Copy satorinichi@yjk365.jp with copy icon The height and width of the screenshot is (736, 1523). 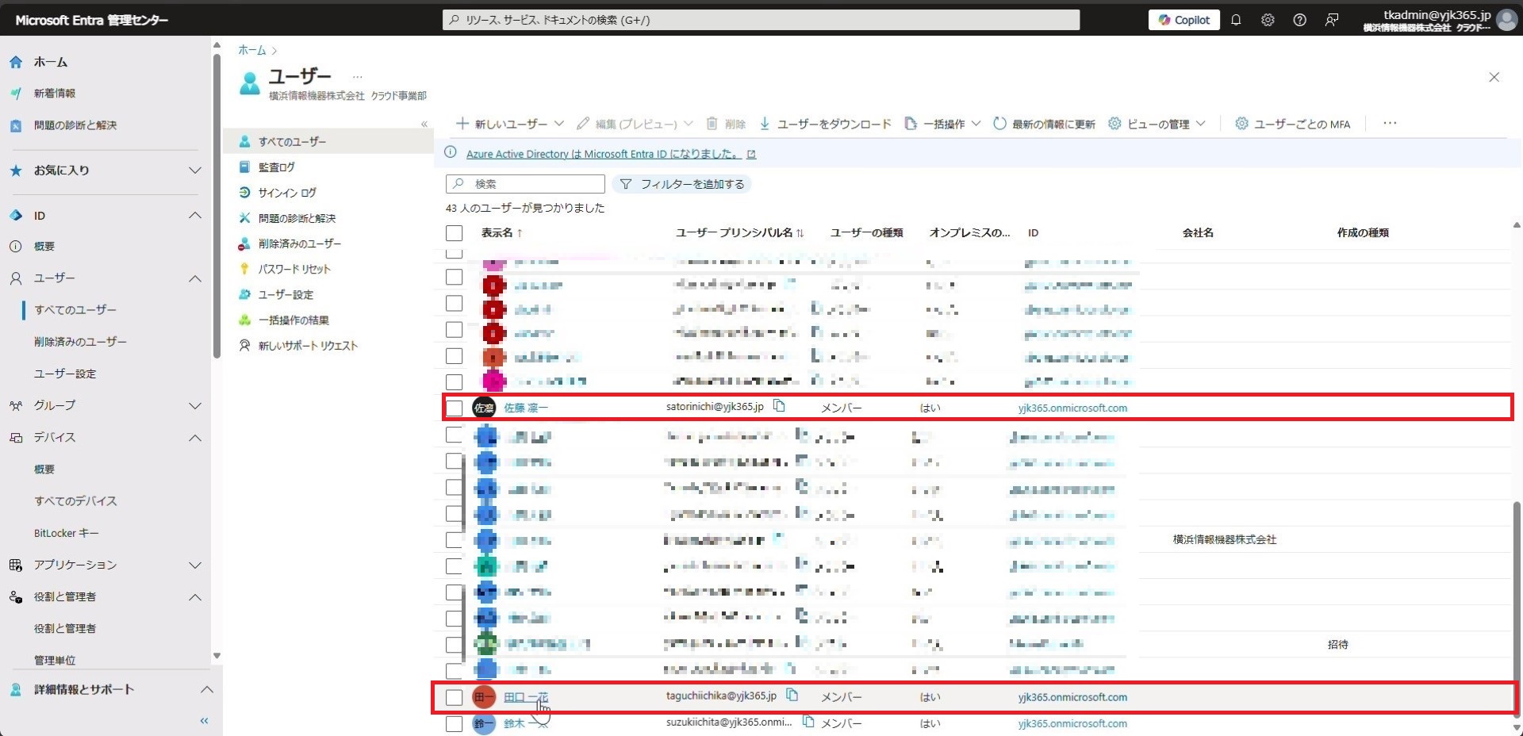point(779,406)
